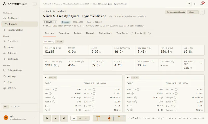Image resolution: width=208 pixels, height=124 pixels.
Task: Click Min Cell V info icon
Action: [151, 48]
